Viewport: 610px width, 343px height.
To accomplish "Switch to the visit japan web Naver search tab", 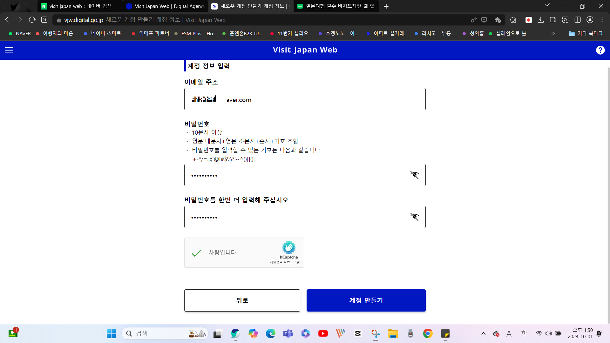I will tap(80, 6).
